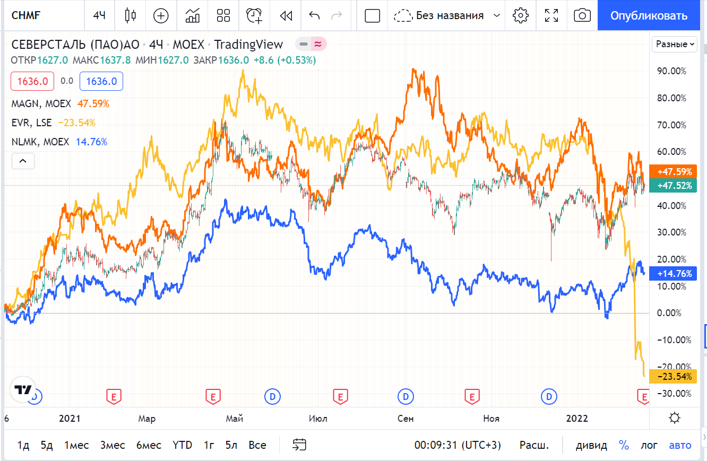Click the orange +47.59% MAGN price label
This screenshot has height=461, width=707.
674,172
